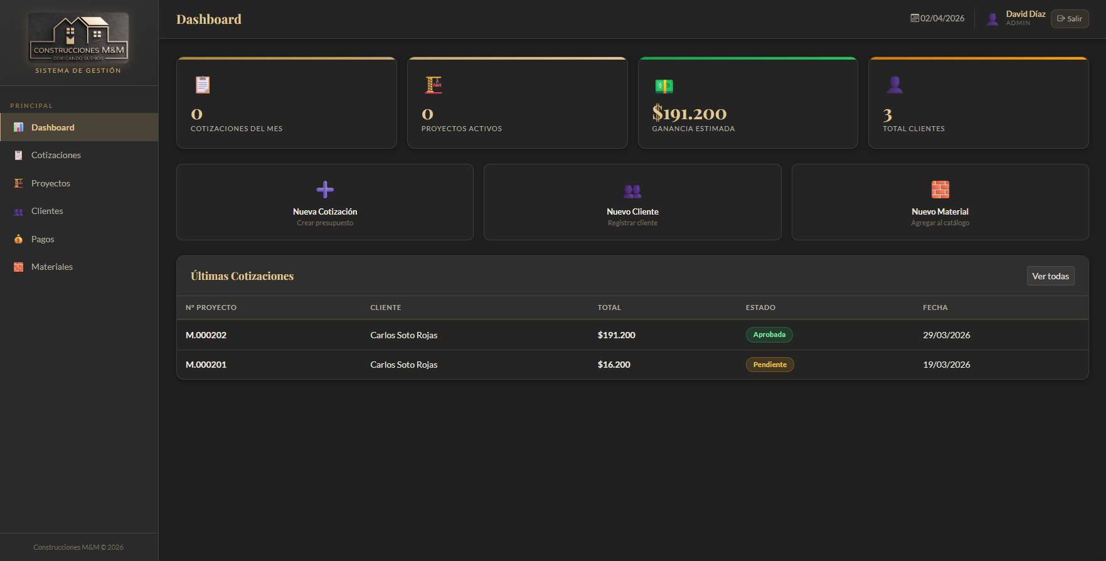This screenshot has width=1106, height=561.
Task: Click the Aprobada status badge
Action: [x=769, y=334]
